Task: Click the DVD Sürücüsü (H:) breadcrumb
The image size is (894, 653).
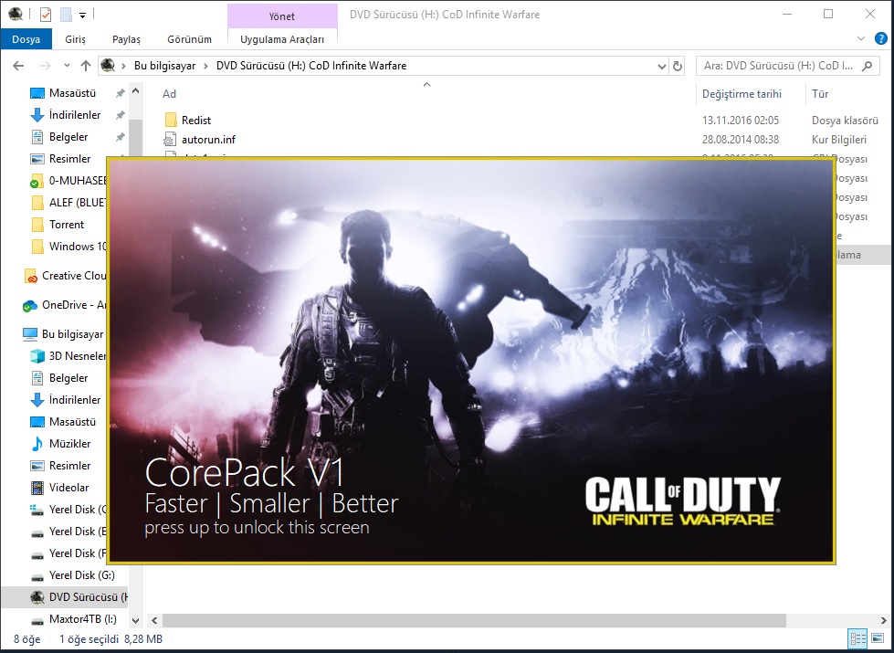Action: 311,66
